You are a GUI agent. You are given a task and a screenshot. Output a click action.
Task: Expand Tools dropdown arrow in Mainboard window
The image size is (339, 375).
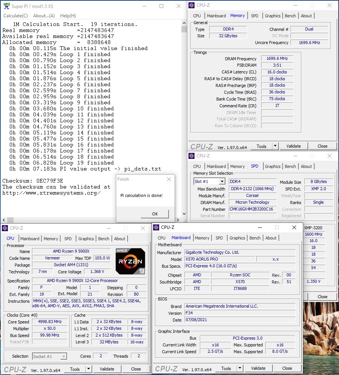click(x=240, y=369)
